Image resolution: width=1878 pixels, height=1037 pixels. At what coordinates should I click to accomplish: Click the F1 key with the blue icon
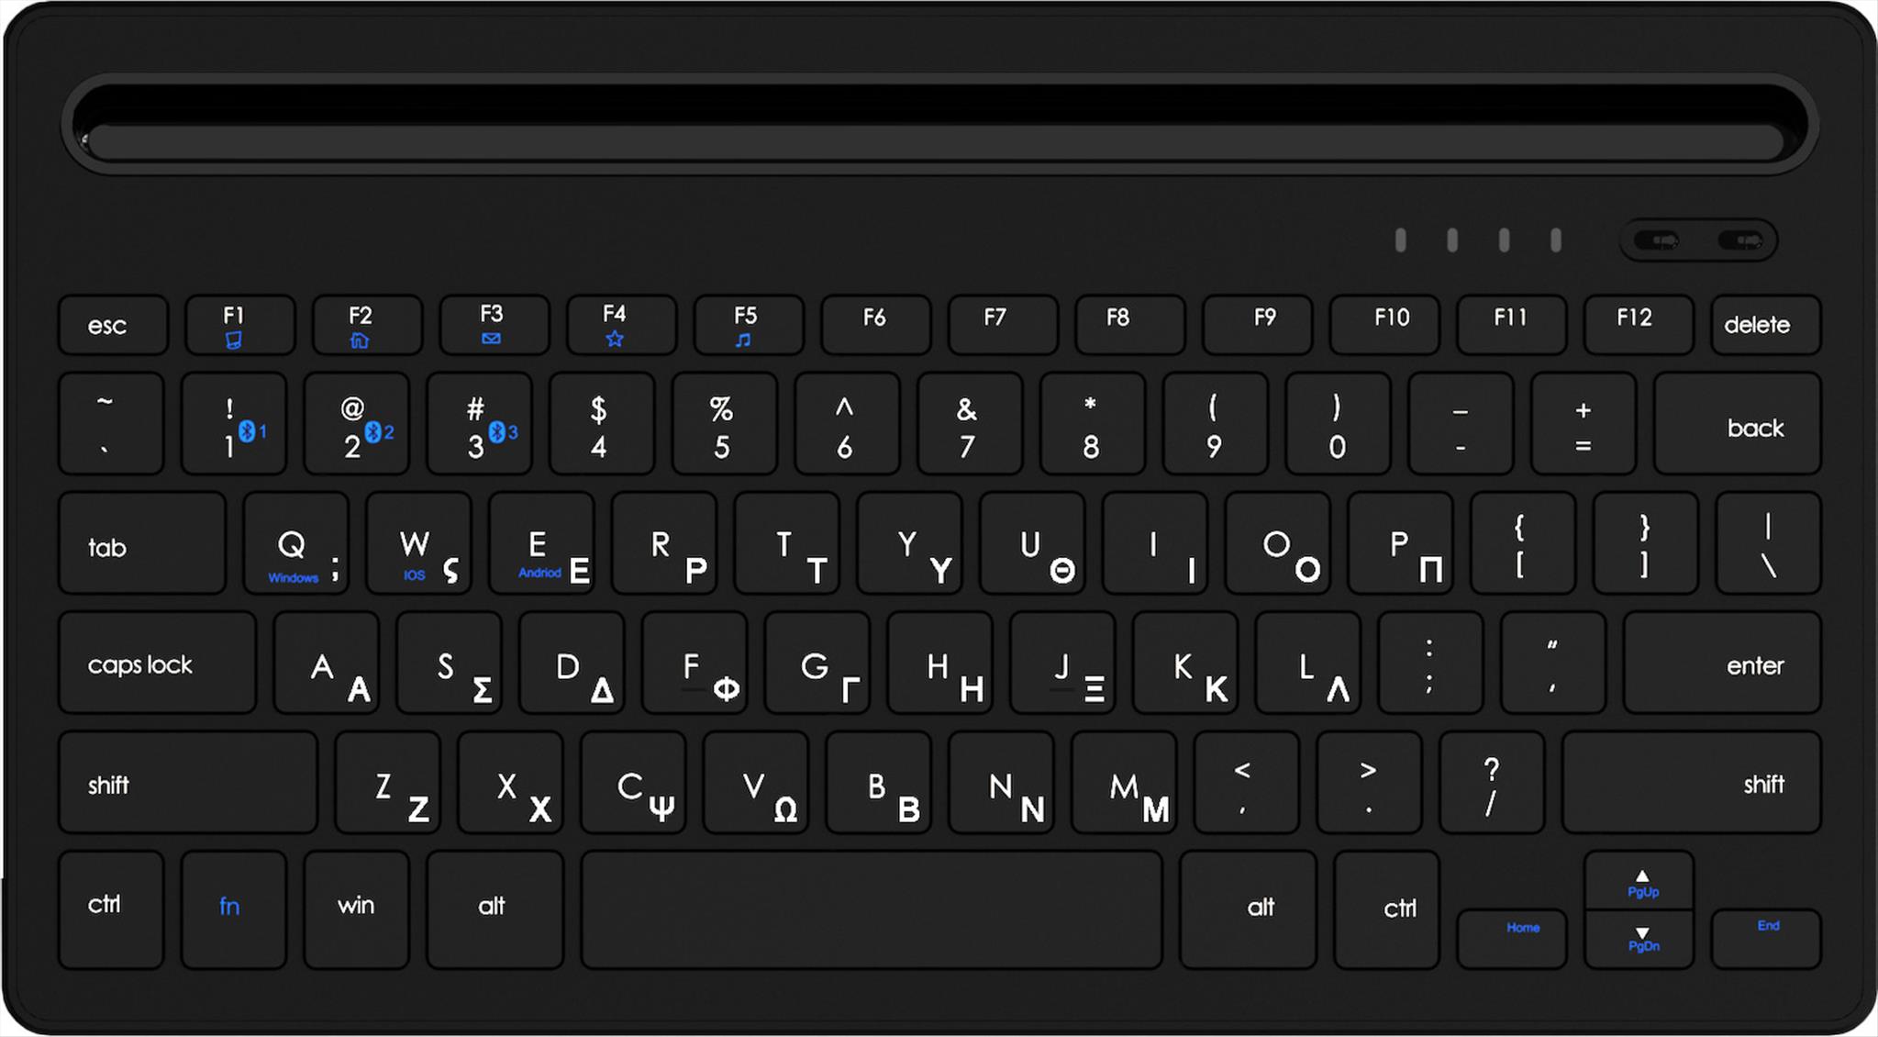click(x=240, y=325)
